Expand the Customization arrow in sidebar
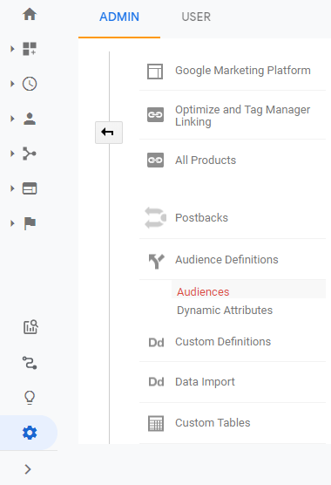Image resolution: width=331 pixels, height=485 pixels. (x=12, y=49)
